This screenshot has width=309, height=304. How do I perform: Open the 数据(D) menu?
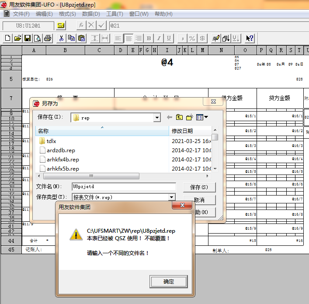coord(91,14)
